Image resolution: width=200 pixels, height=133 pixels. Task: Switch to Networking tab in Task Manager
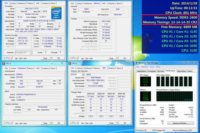[181, 71]
